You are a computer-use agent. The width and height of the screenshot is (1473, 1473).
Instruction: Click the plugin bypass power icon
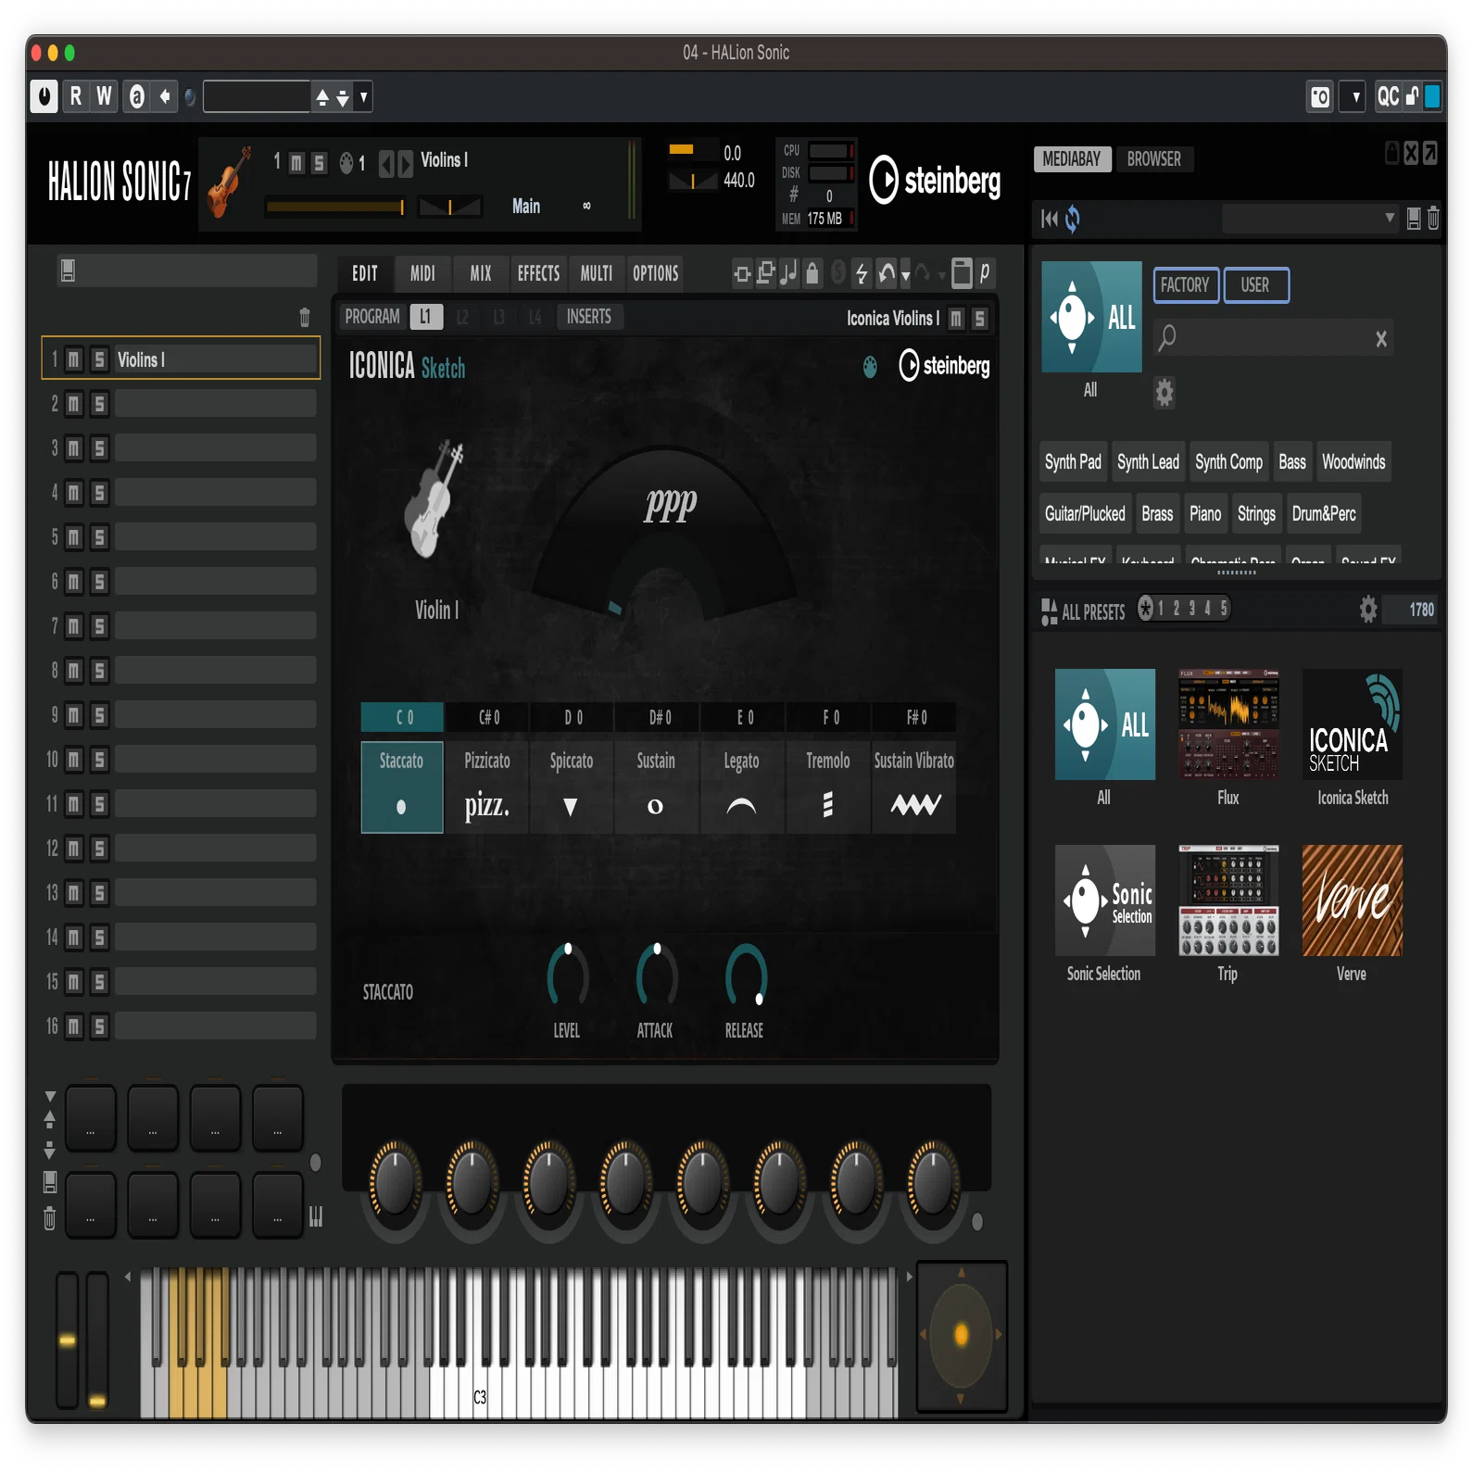coord(44,96)
